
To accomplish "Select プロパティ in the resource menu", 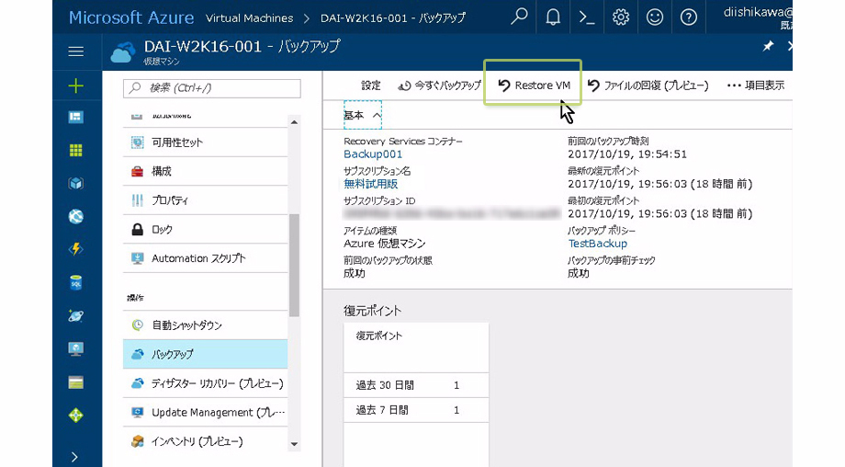I will (206, 200).
